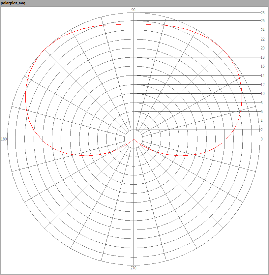
Task: Click the 90 degree angle label
Action: pos(134,10)
